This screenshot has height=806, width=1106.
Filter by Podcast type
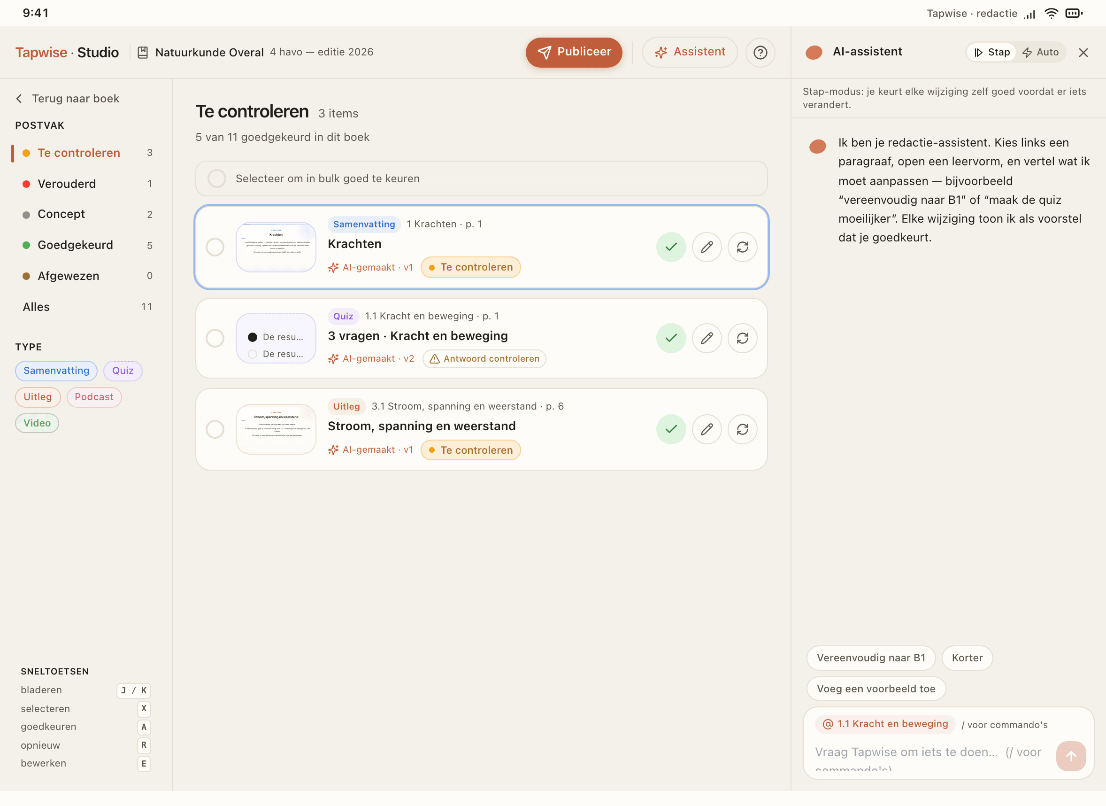pos(94,396)
